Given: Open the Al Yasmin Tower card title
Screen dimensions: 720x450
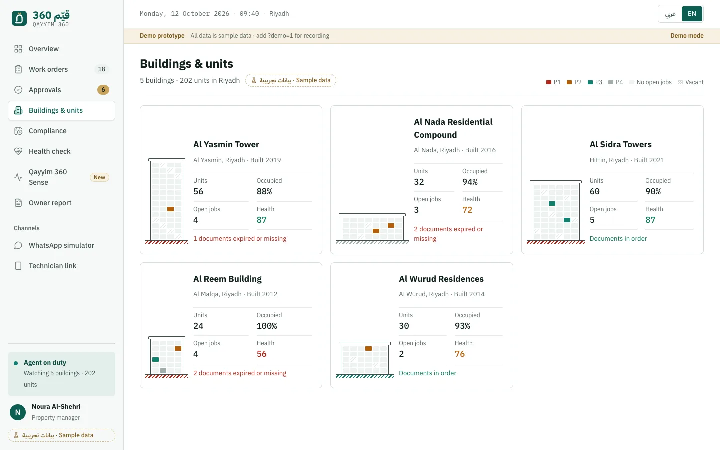Looking at the screenshot, I should tap(226, 144).
